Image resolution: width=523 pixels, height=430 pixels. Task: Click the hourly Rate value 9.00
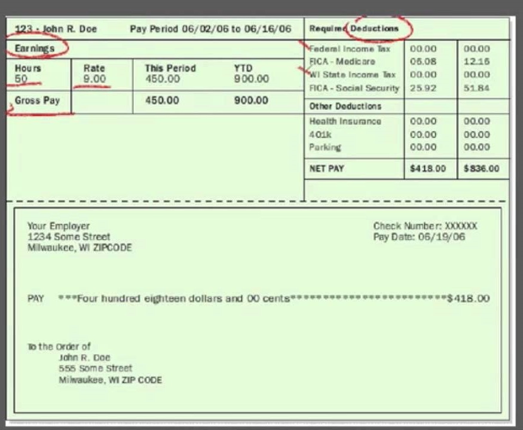tap(94, 79)
